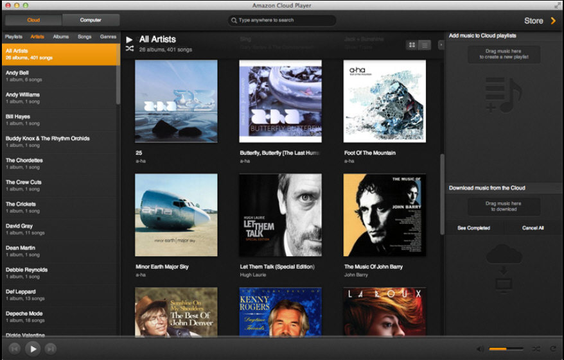Switch to list view icon
This screenshot has width=564, height=360.
(x=425, y=45)
